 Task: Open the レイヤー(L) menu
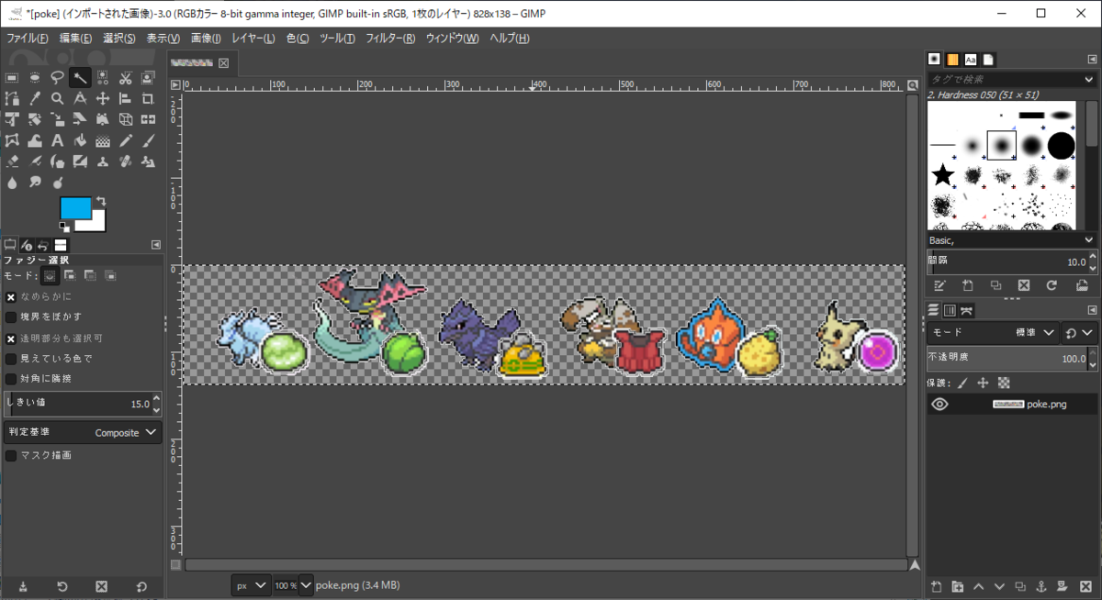[253, 39]
